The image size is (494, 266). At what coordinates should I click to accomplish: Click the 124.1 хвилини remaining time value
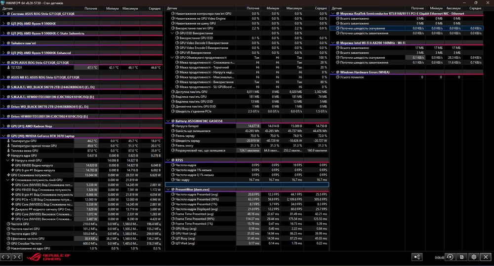coord(249,151)
